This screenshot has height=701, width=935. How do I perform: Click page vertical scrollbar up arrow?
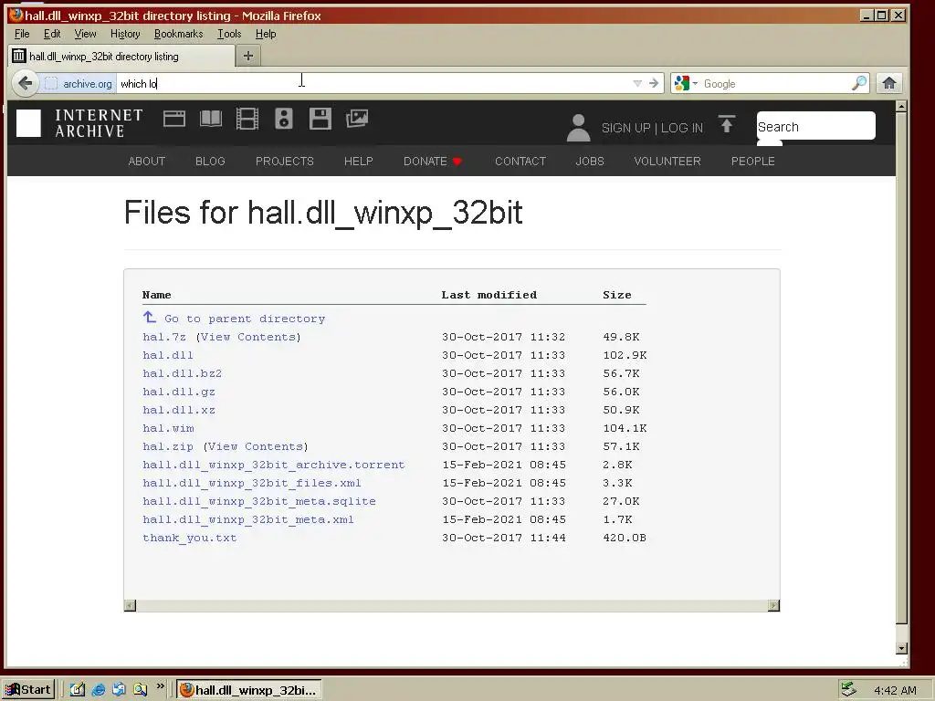(x=901, y=107)
